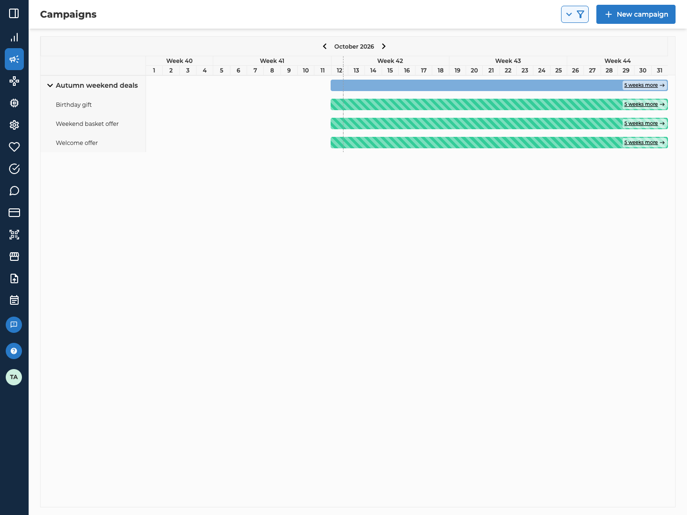This screenshot has height=515, width=687.
Task: Open the analytics bar chart icon
Action: 14,37
